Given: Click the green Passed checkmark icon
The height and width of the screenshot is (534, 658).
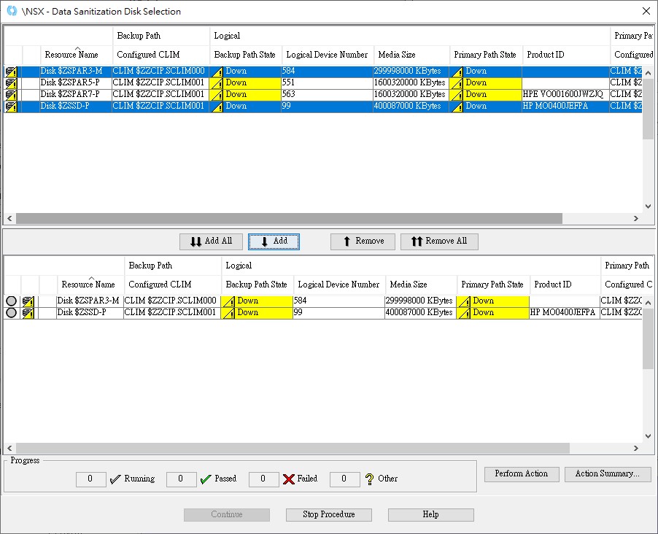Looking at the screenshot, I should (x=206, y=479).
